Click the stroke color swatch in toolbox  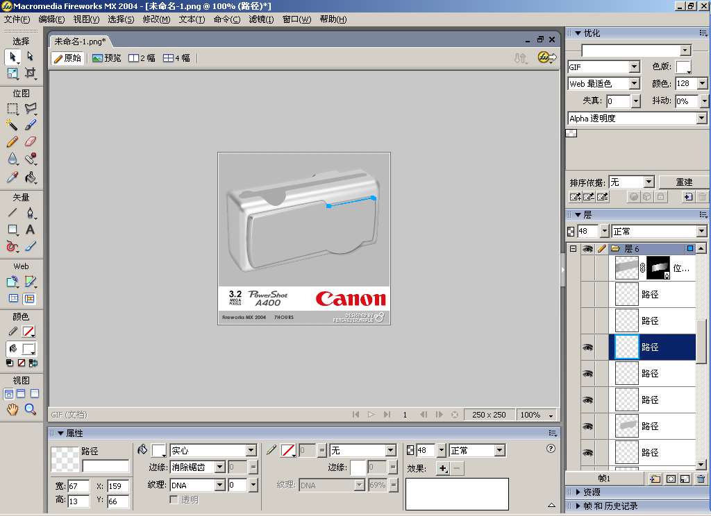coord(28,332)
